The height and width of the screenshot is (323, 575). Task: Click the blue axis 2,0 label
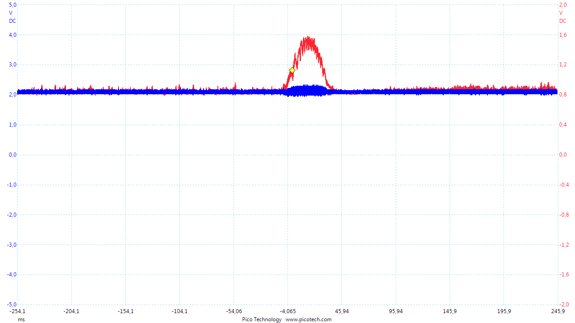click(13, 95)
